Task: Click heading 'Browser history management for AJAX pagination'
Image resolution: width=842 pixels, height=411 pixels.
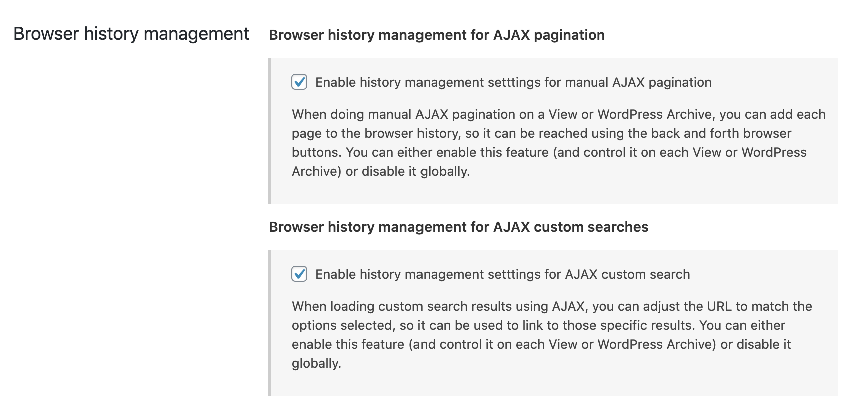Action: 437,35
